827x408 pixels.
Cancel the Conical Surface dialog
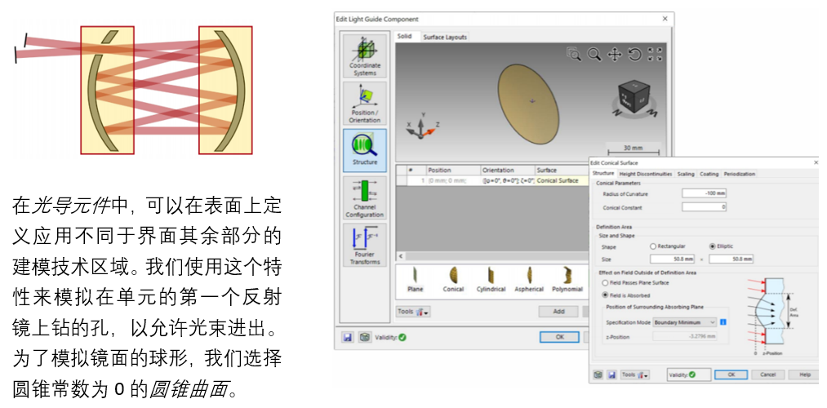tap(768, 375)
